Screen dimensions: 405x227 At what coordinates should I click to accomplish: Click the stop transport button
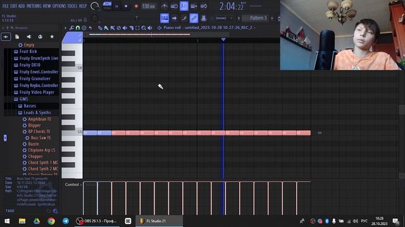126,6
